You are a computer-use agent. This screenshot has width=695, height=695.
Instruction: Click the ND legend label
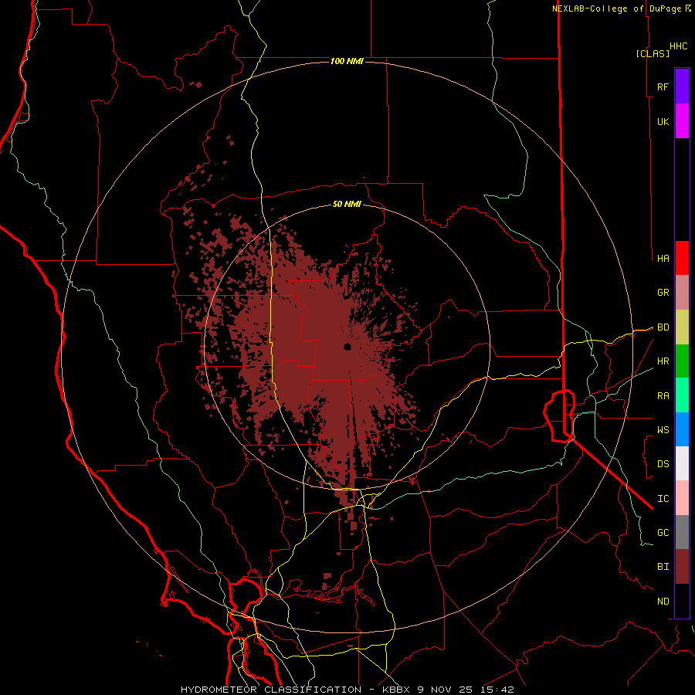point(663,602)
